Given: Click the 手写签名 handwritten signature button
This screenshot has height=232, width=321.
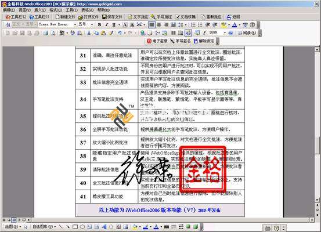Looking at the screenshot, I should tap(181, 41).
